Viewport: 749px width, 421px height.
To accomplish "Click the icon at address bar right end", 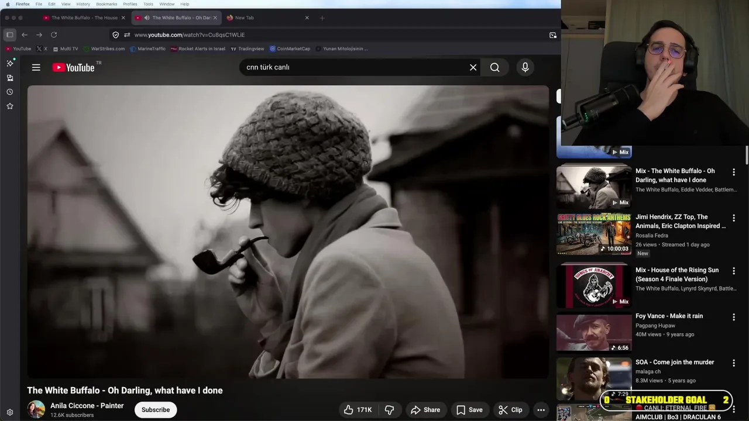I will [553, 35].
